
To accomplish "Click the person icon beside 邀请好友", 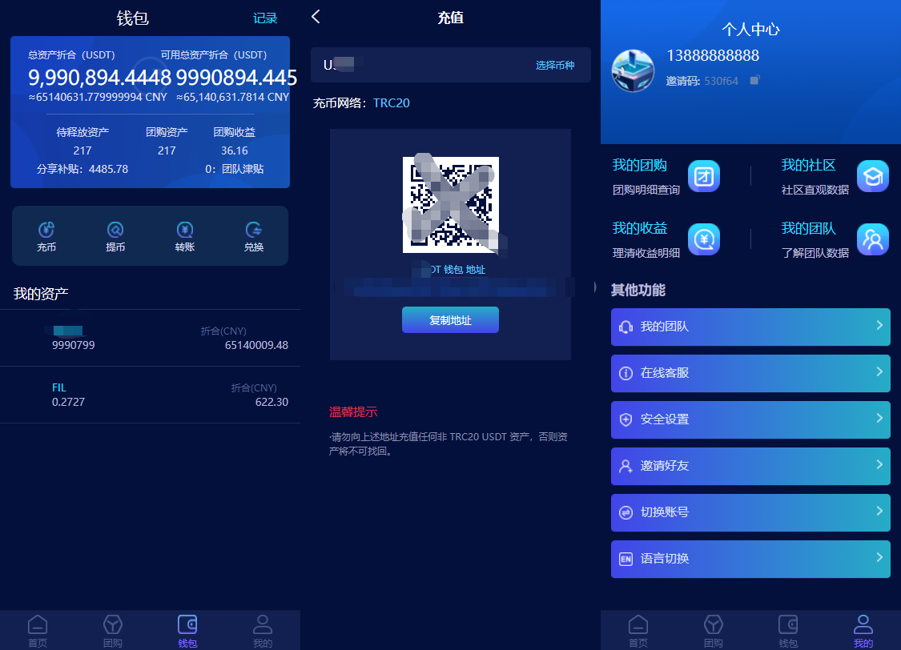I will tap(625, 466).
